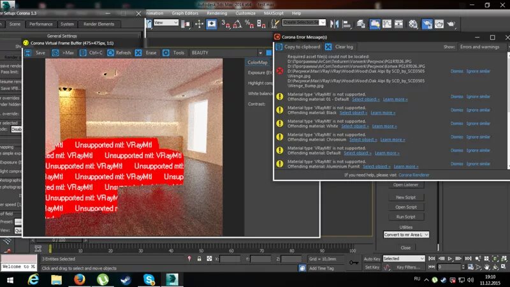Image resolution: width=510 pixels, height=287 pixels.
Task: Click the Mirror tool icon
Action: 334,24
